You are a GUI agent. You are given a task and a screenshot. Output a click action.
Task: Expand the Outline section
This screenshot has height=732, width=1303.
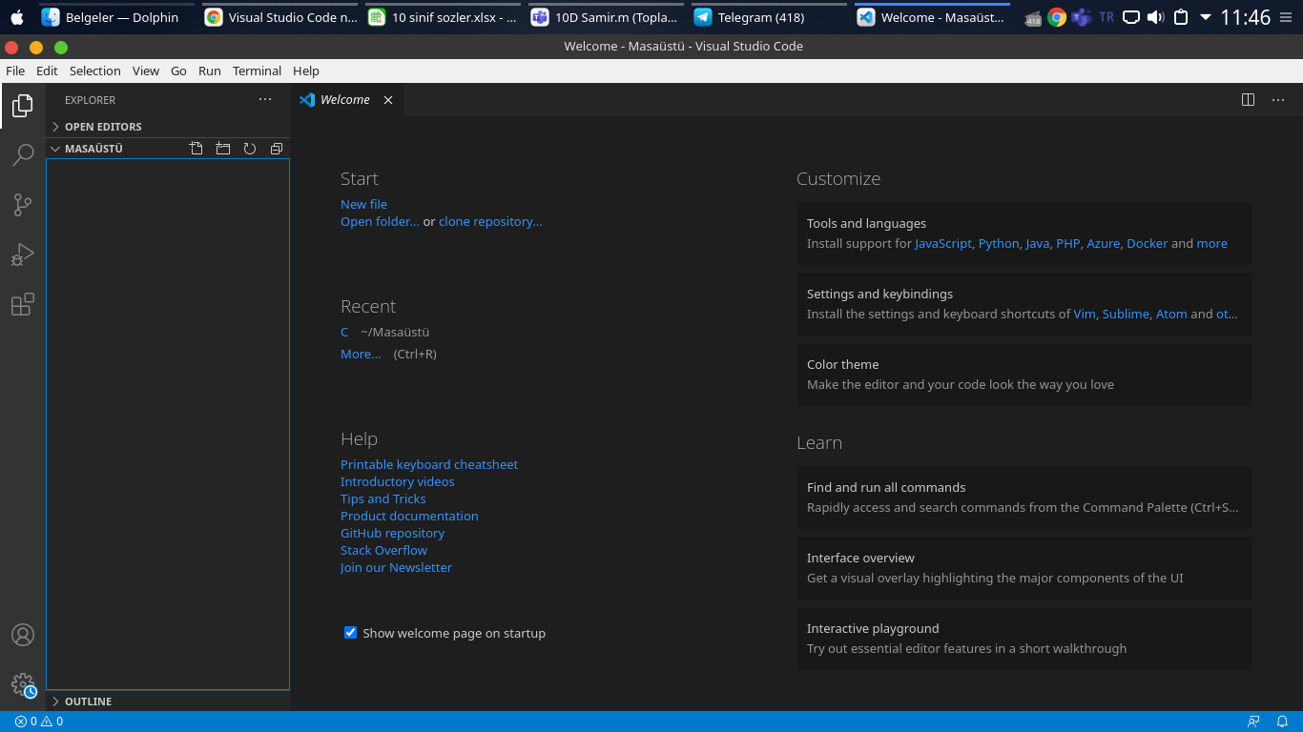pos(168,701)
